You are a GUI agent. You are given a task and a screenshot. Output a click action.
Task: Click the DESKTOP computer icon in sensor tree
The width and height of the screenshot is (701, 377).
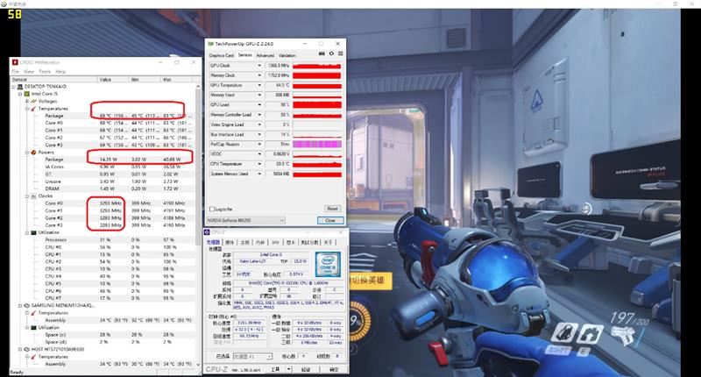pos(20,86)
